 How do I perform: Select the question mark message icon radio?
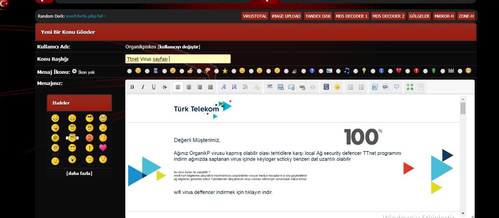[304, 71]
